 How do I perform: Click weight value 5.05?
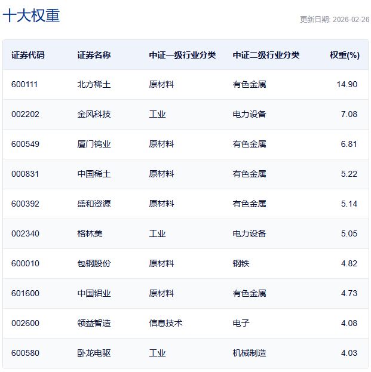tap(349, 233)
